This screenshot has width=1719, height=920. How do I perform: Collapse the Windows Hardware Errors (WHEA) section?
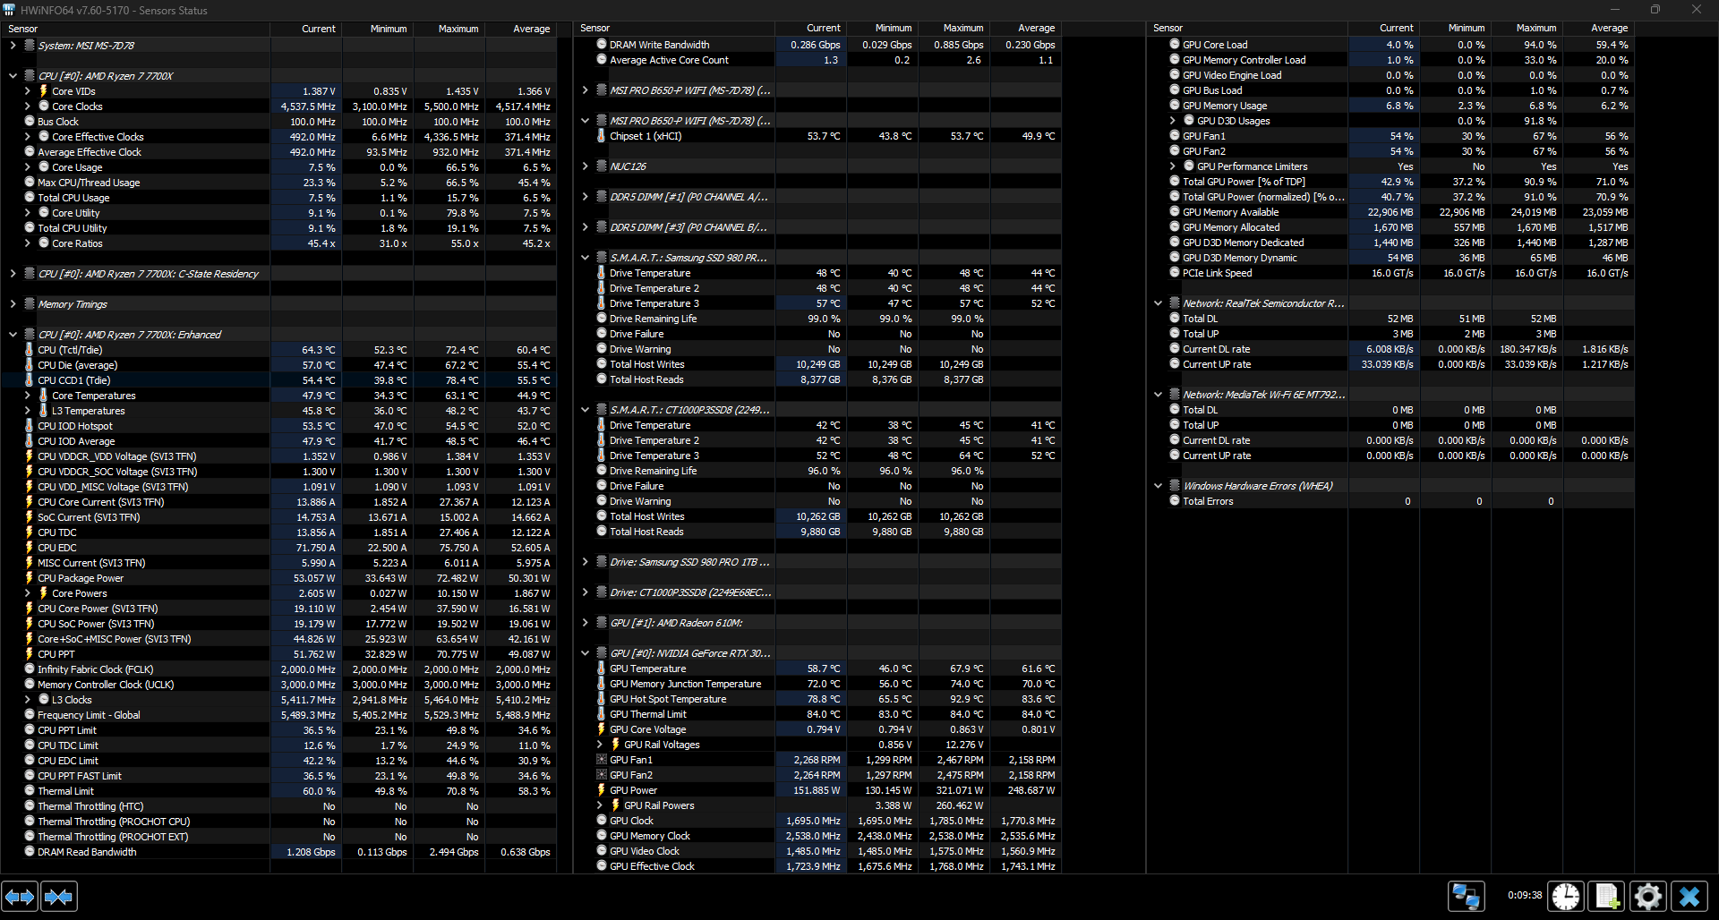tap(1158, 486)
